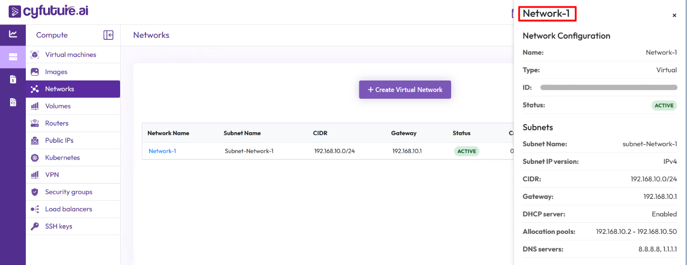Go to Images in the sidebar
The height and width of the screenshot is (265, 687).
click(56, 72)
